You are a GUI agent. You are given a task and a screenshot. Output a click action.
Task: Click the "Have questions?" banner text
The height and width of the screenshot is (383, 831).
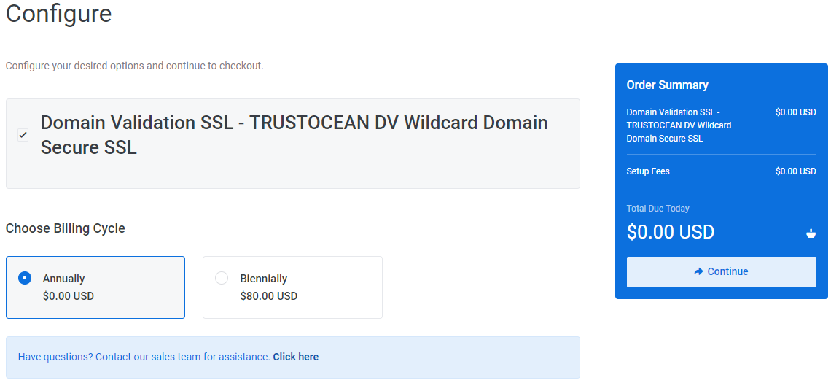(144, 357)
